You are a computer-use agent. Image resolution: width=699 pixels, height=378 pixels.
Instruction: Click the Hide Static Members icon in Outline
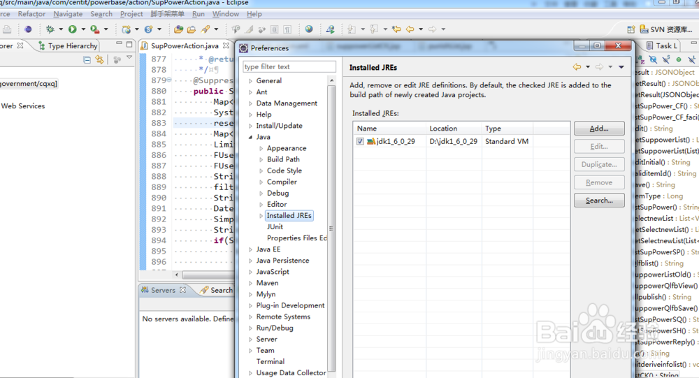coord(666,59)
